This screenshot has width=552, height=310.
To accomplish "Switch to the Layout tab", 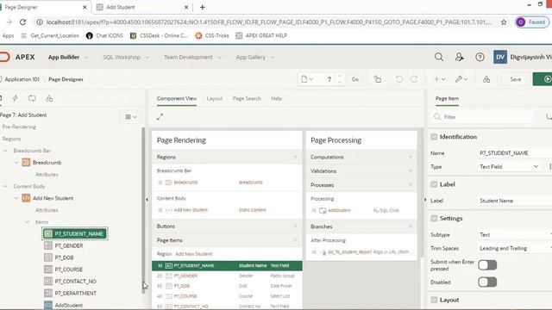I will [x=215, y=98].
